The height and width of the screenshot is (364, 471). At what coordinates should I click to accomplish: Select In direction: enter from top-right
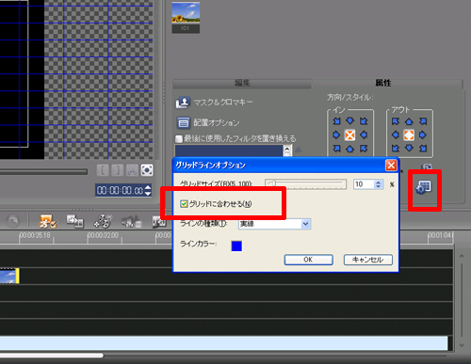coord(364,121)
